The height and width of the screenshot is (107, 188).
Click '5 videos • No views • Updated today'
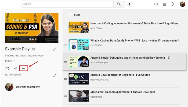[24, 56]
